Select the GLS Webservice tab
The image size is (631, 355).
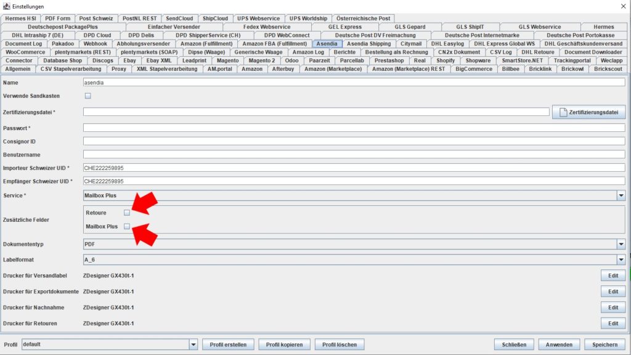[x=540, y=27]
